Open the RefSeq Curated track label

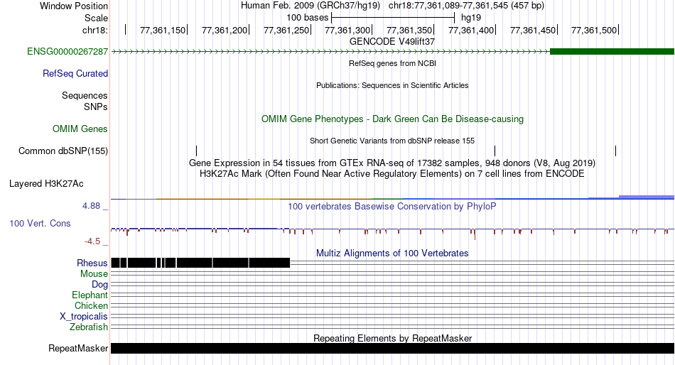75,74
